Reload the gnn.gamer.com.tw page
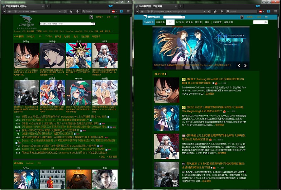The width and height of the screenshot is (281, 190). 209,11
